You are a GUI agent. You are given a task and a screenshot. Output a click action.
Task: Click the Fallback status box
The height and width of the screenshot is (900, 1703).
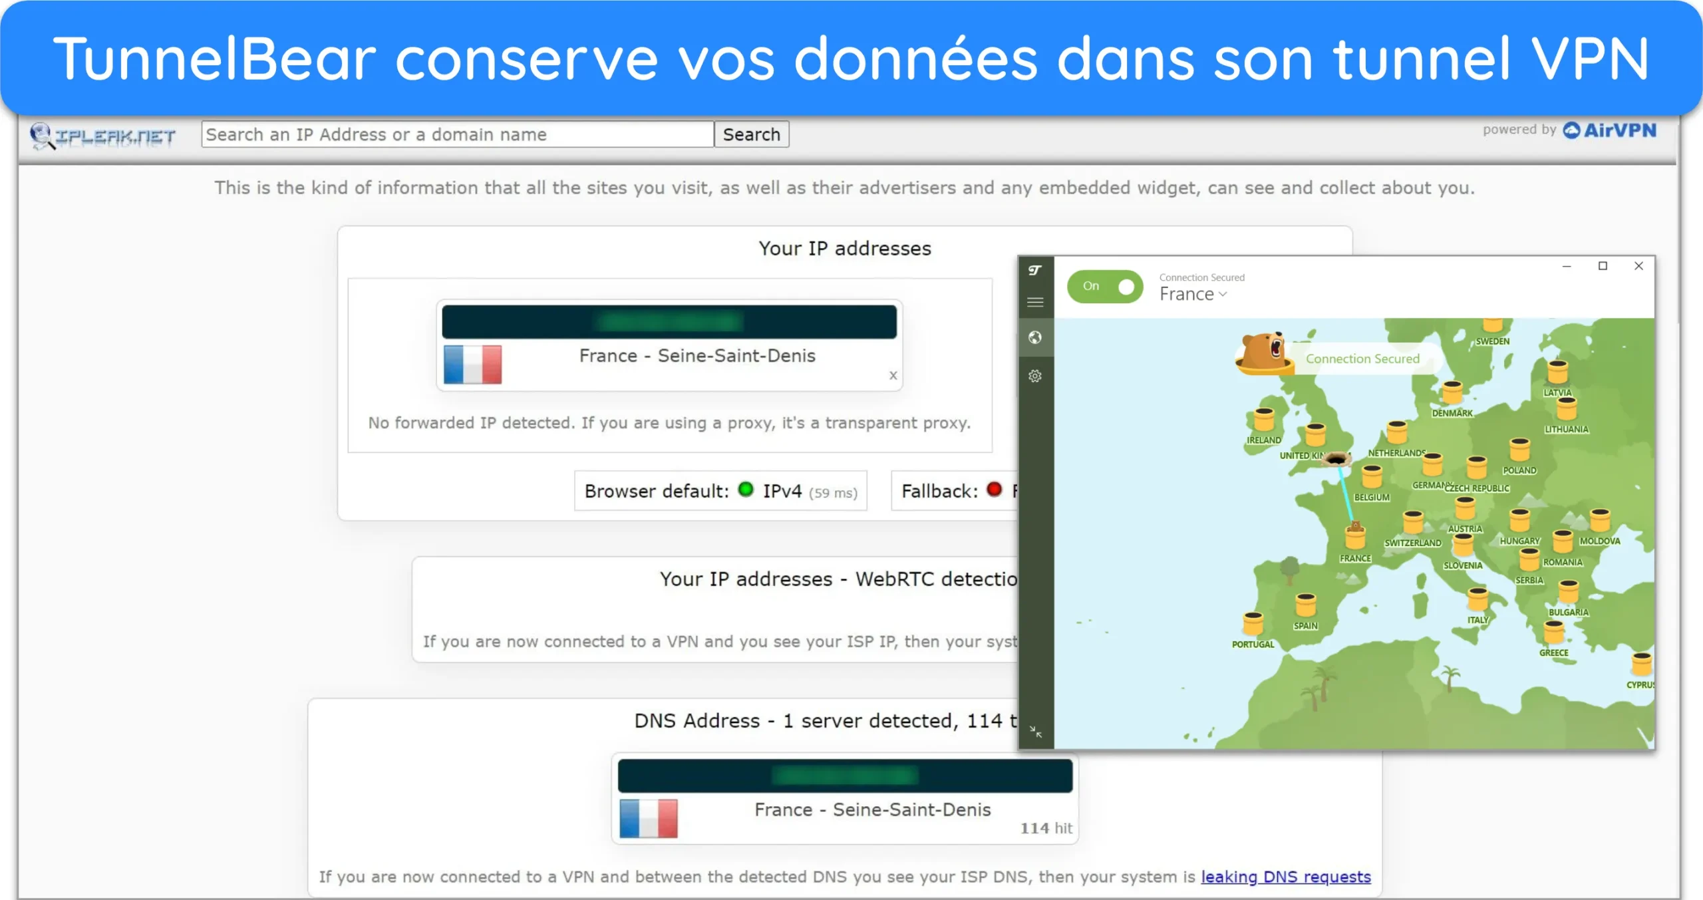[955, 492]
